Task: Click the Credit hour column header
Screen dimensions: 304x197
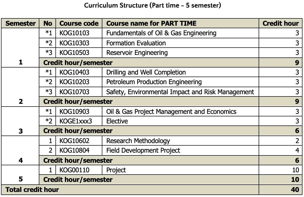Action: click(281, 24)
